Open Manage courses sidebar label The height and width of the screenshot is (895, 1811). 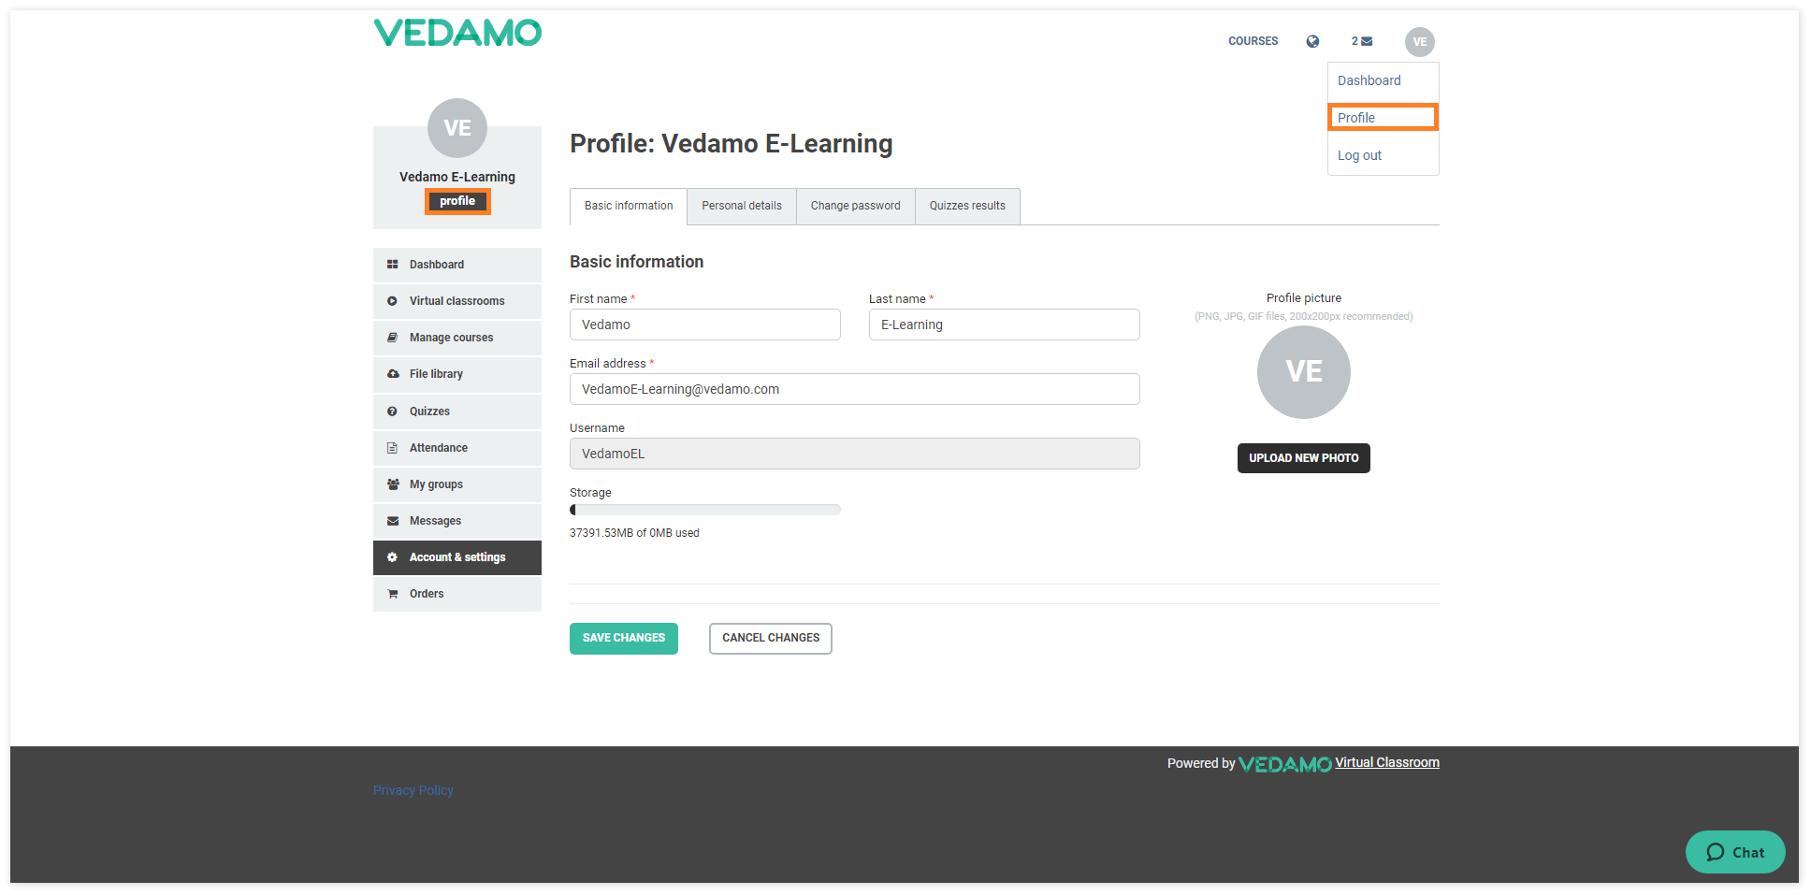coord(452,338)
